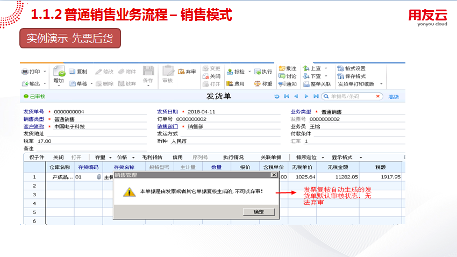Go to previous record arrow

tap(296, 96)
